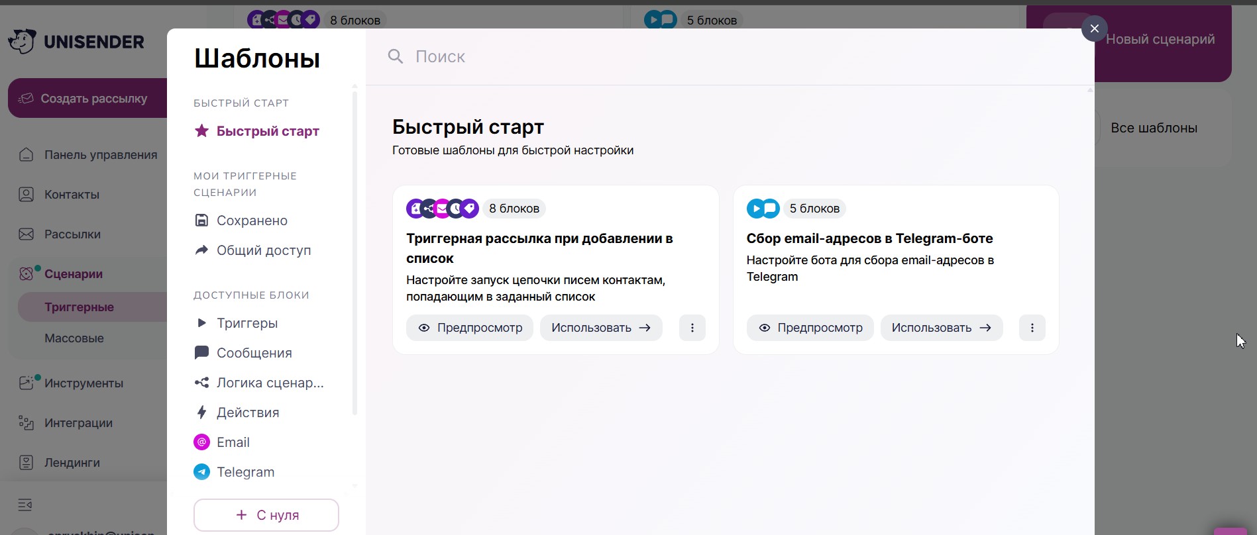1257x535 pixels.
Task: Click the left panel scrollbar in Шаблоны
Action: point(355,253)
